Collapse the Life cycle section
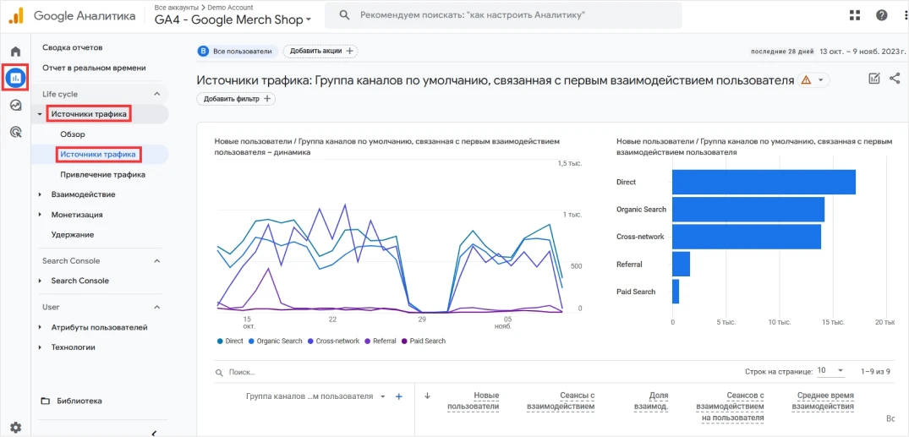 point(156,94)
